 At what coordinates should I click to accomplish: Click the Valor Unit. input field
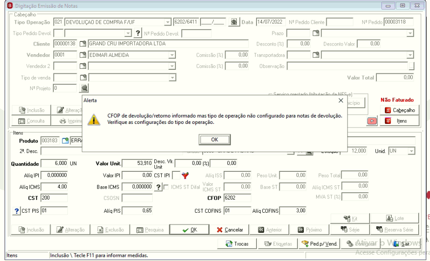point(137,164)
